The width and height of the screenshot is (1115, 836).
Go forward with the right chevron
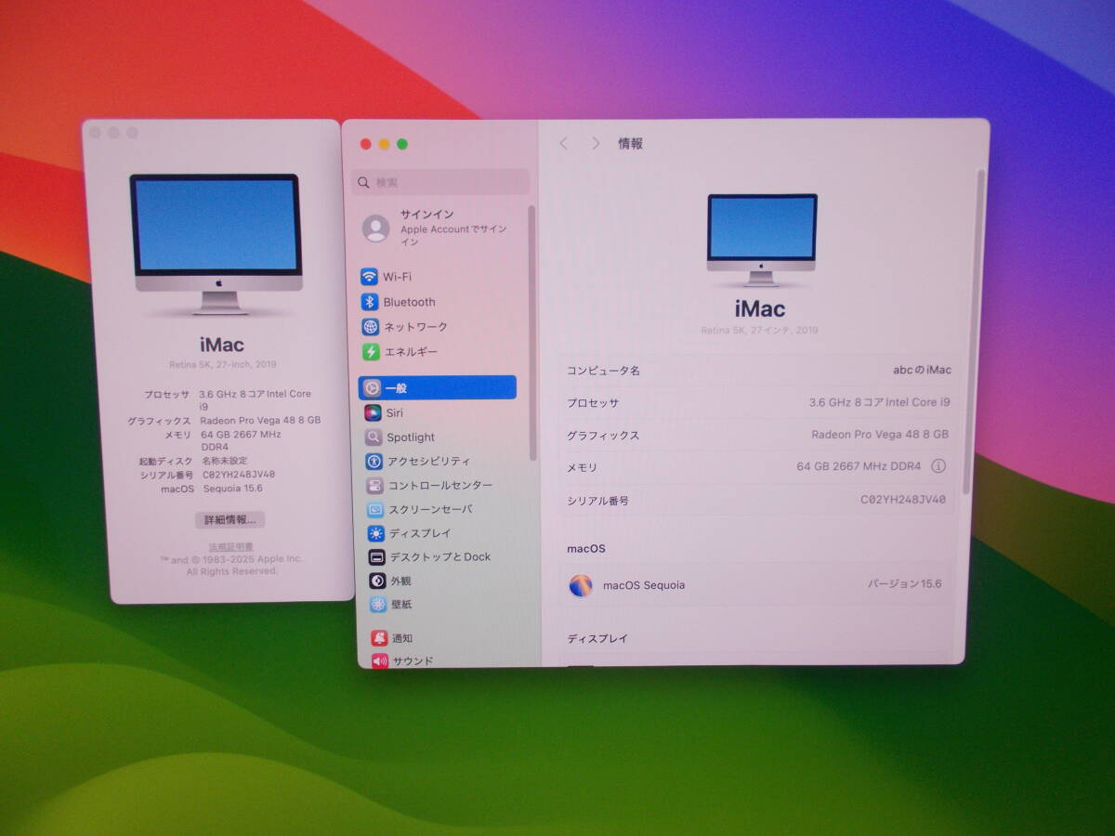(x=596, y=143)
